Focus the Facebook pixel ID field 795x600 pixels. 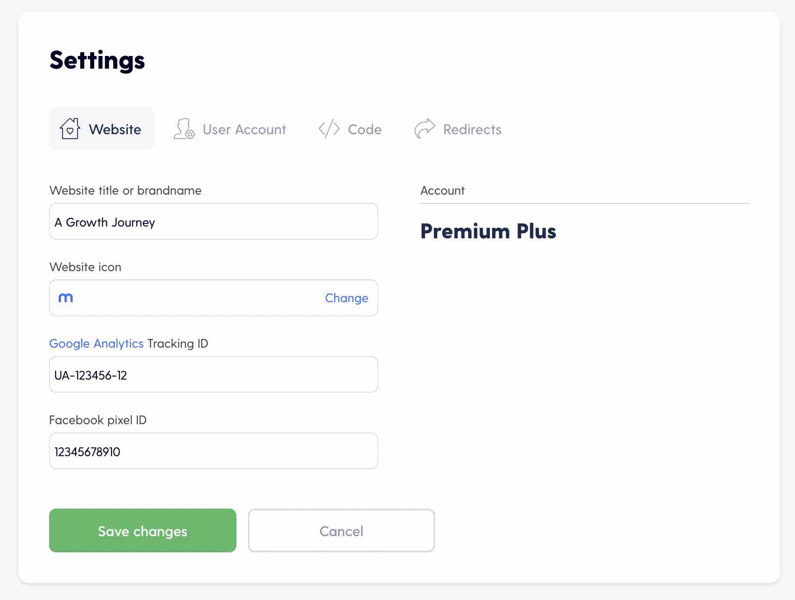[214, 451]
